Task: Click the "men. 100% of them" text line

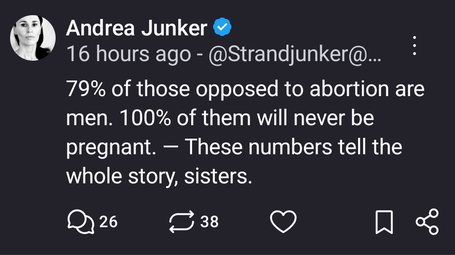Action: coord(220,117)
